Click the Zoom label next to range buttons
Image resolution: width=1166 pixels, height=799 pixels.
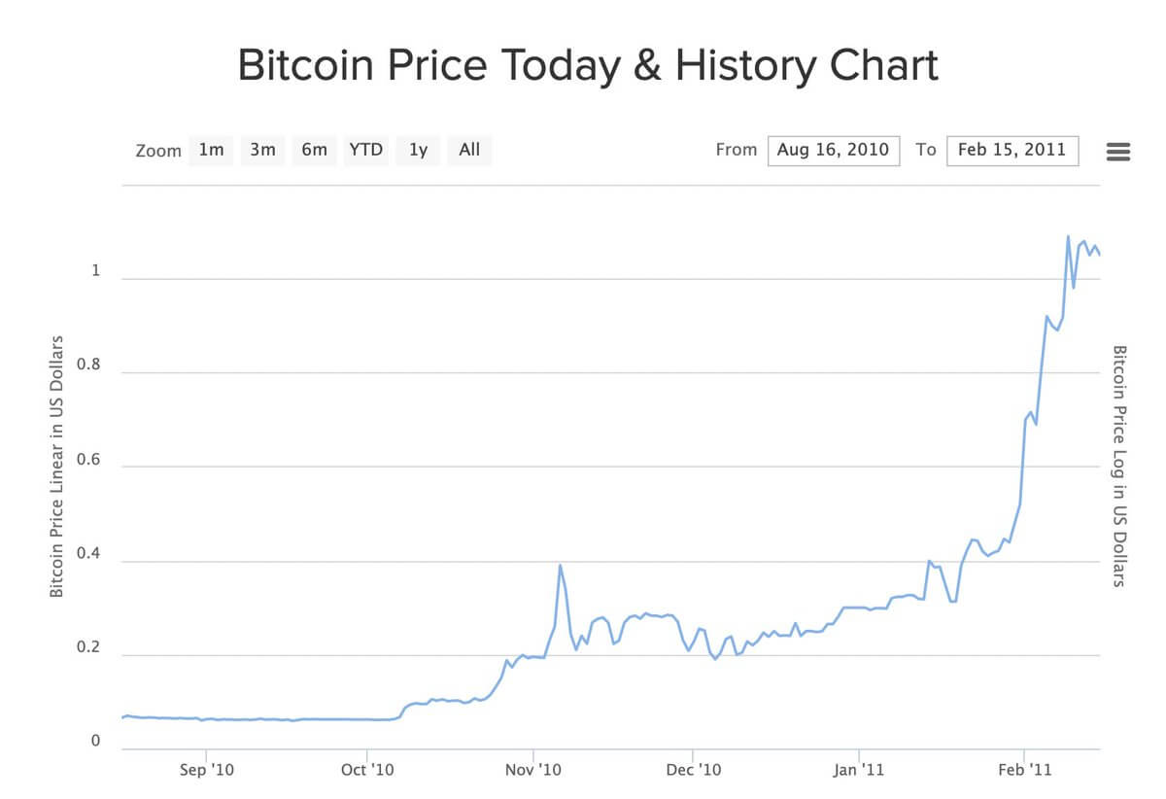click(x=158, y=151)
